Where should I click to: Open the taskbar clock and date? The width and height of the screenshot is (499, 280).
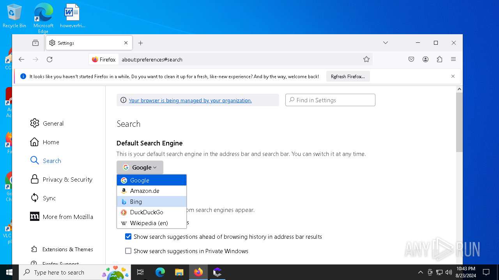pos(466,272)
